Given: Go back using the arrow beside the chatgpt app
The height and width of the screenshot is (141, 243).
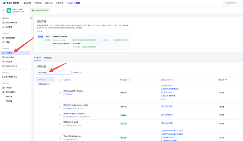Looking at the screenshot, I should 4,10.
